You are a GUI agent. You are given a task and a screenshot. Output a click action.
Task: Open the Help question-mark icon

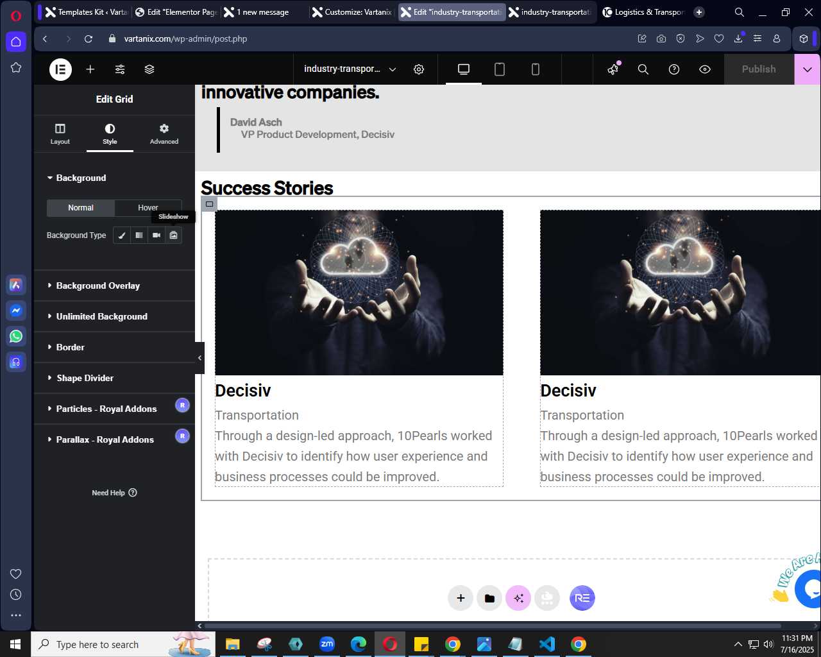(674, 69)
